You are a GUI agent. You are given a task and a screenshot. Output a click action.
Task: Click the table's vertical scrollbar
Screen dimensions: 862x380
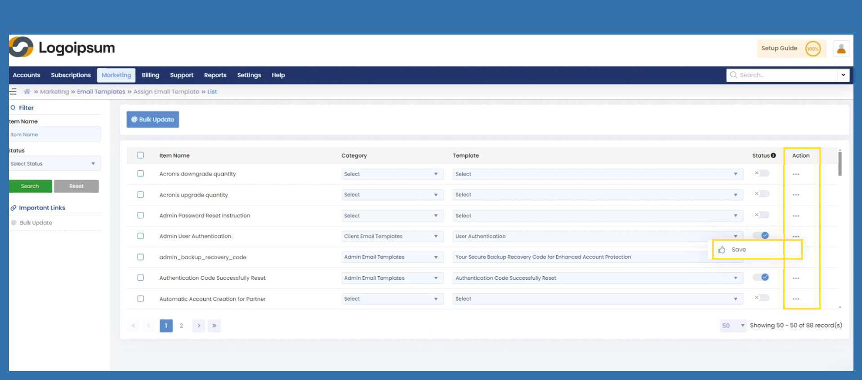840,164
